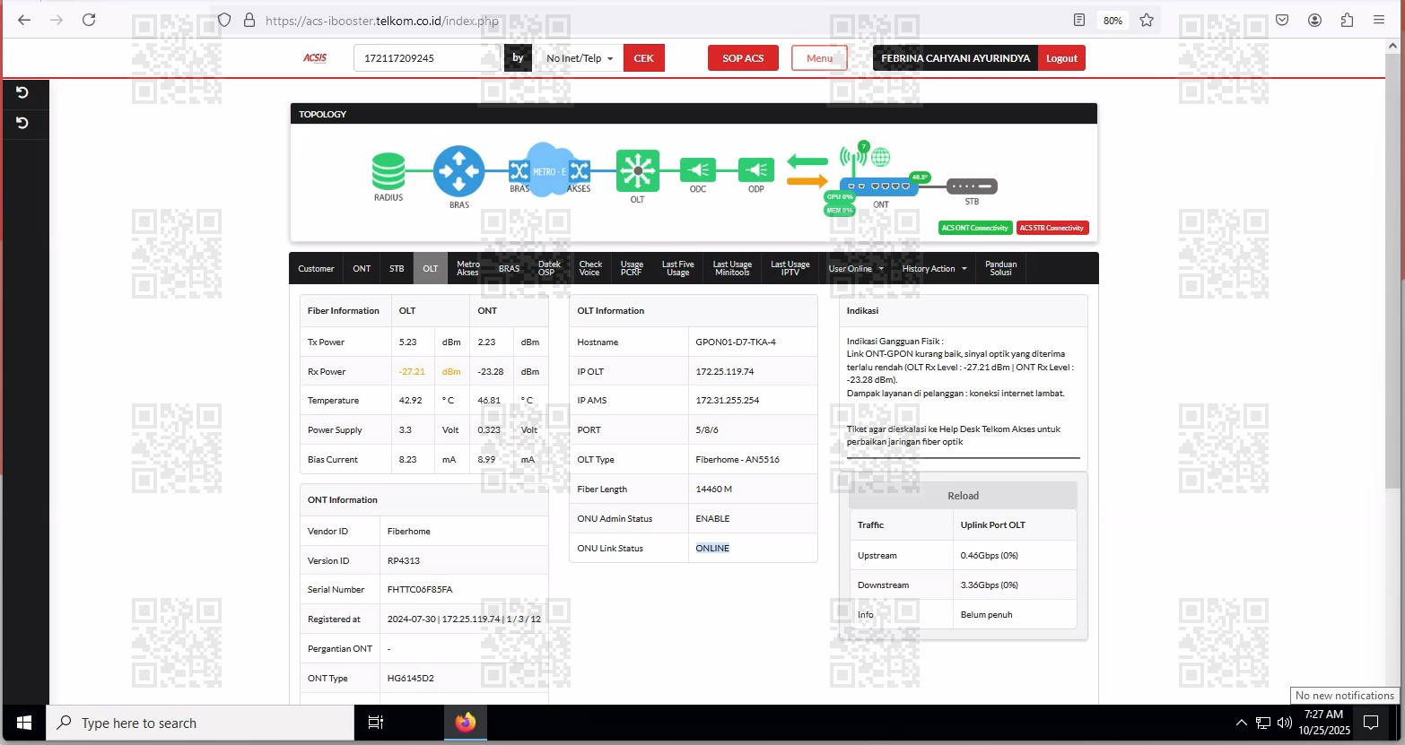Screen dimensions: 1405x745
Task: Open the volume control in system tray
Action: click(x=1285, y=723)
